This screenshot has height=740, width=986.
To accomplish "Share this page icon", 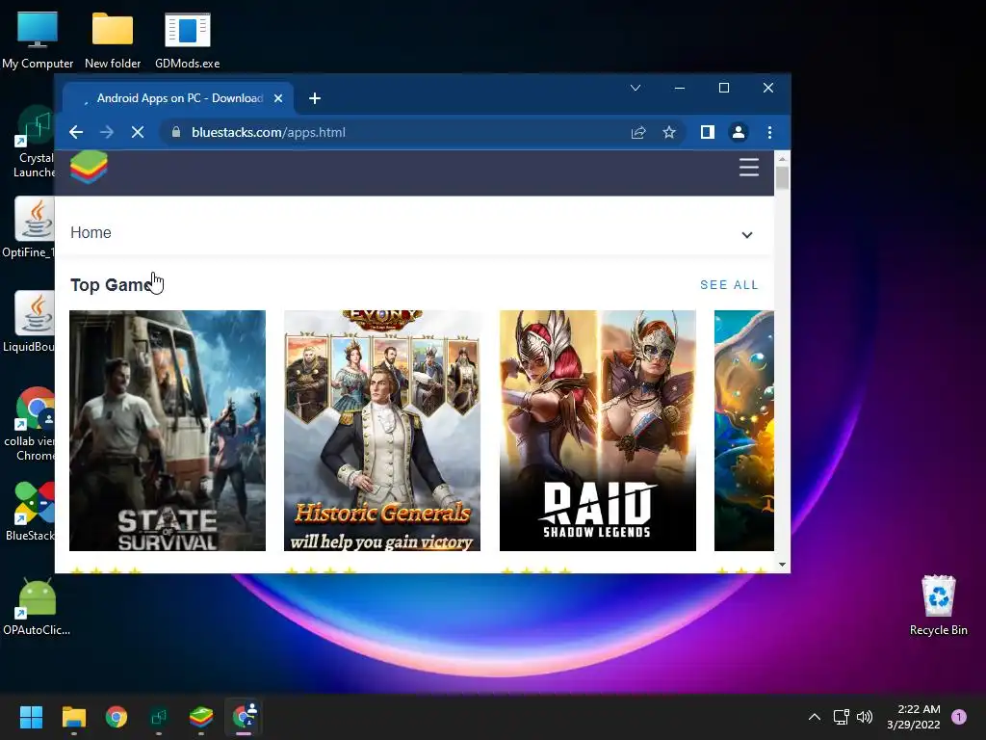I will point(638,132).
